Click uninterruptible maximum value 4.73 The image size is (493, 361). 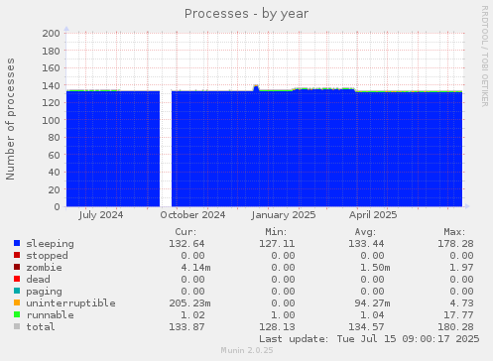(x=461, y=303)
